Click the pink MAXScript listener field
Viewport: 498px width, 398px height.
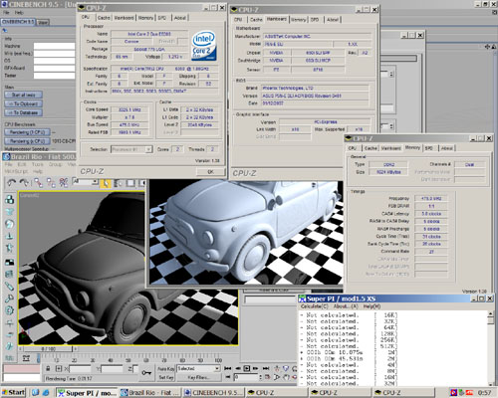(x=22, y=369)
